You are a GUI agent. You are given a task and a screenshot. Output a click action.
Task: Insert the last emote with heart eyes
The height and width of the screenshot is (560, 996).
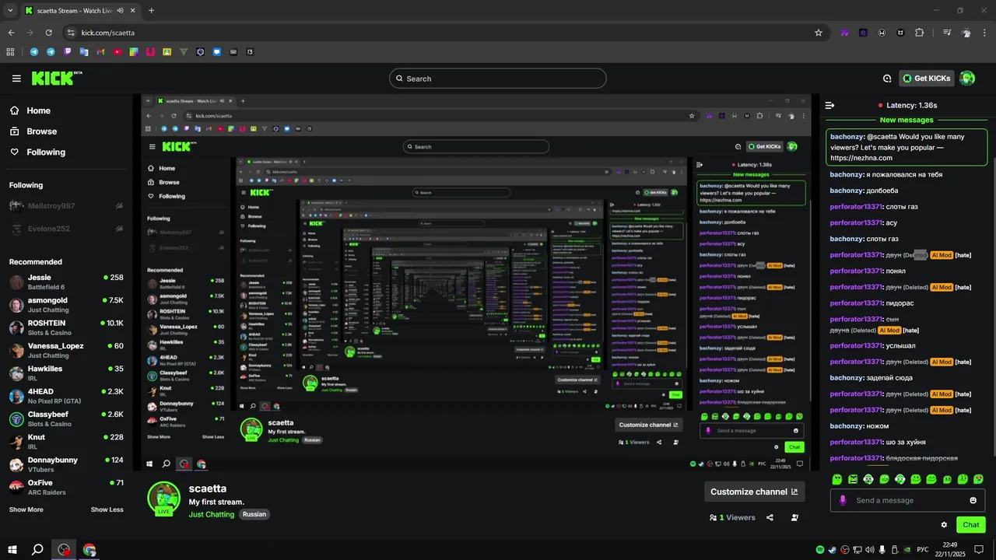pos(978,479)
